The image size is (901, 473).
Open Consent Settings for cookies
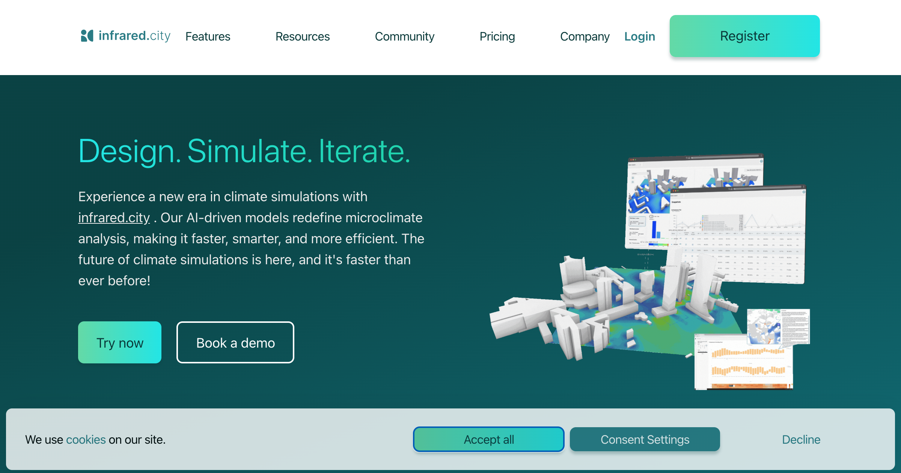[x=645, y=439]
